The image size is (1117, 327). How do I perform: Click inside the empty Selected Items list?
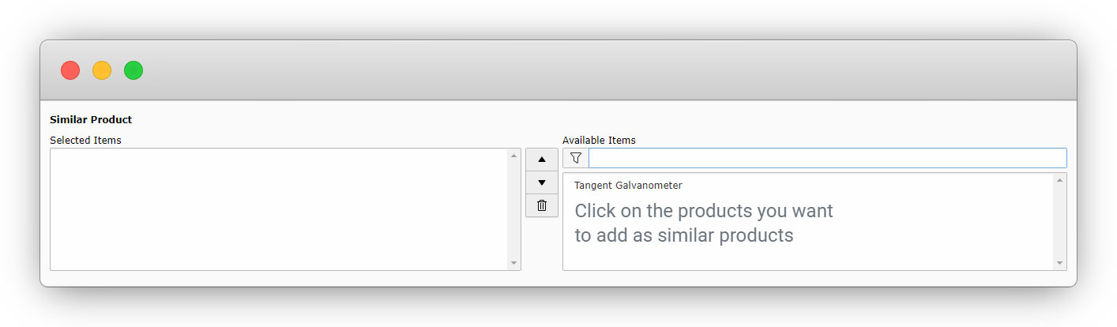(278, 209)
